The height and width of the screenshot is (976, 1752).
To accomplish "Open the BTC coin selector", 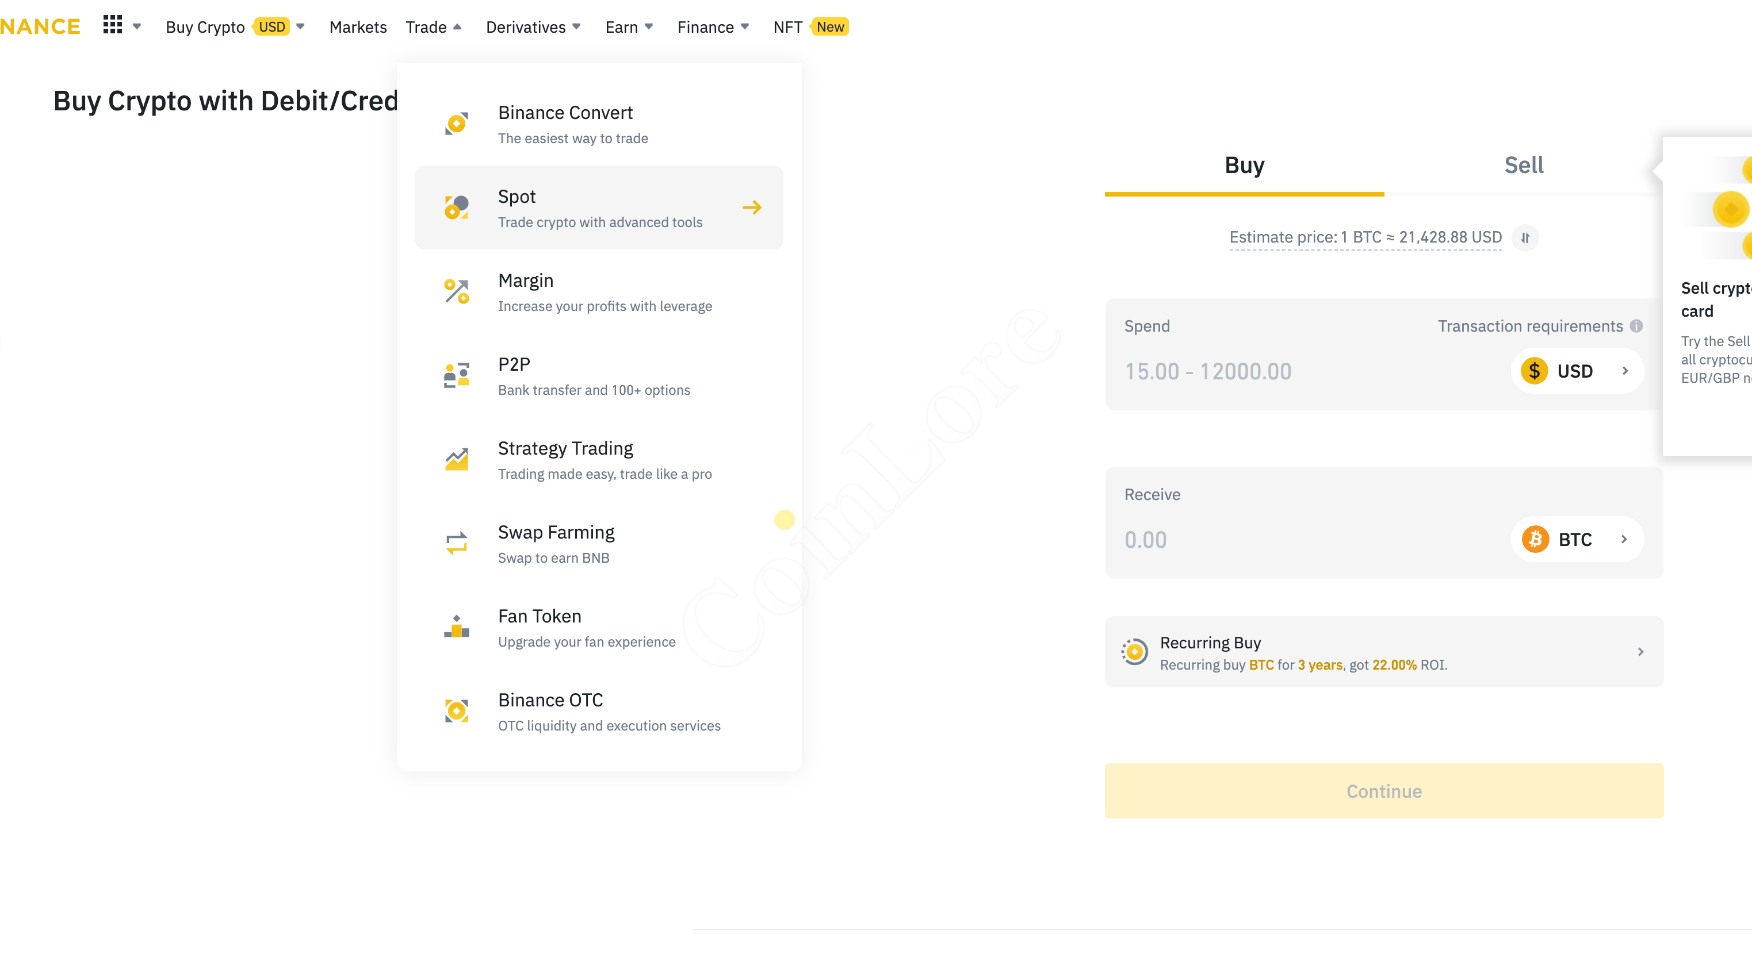I will 1577,540.
